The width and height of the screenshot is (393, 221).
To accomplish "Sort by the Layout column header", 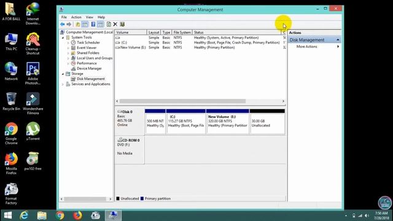I will (x=154, y=33).
